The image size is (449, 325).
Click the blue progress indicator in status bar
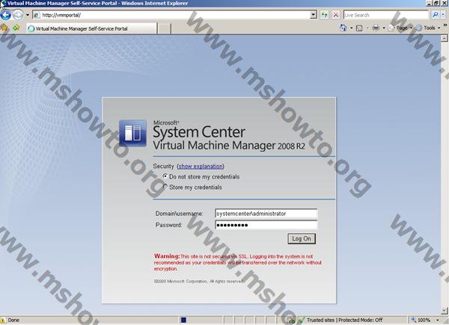[x=184, y=320]
